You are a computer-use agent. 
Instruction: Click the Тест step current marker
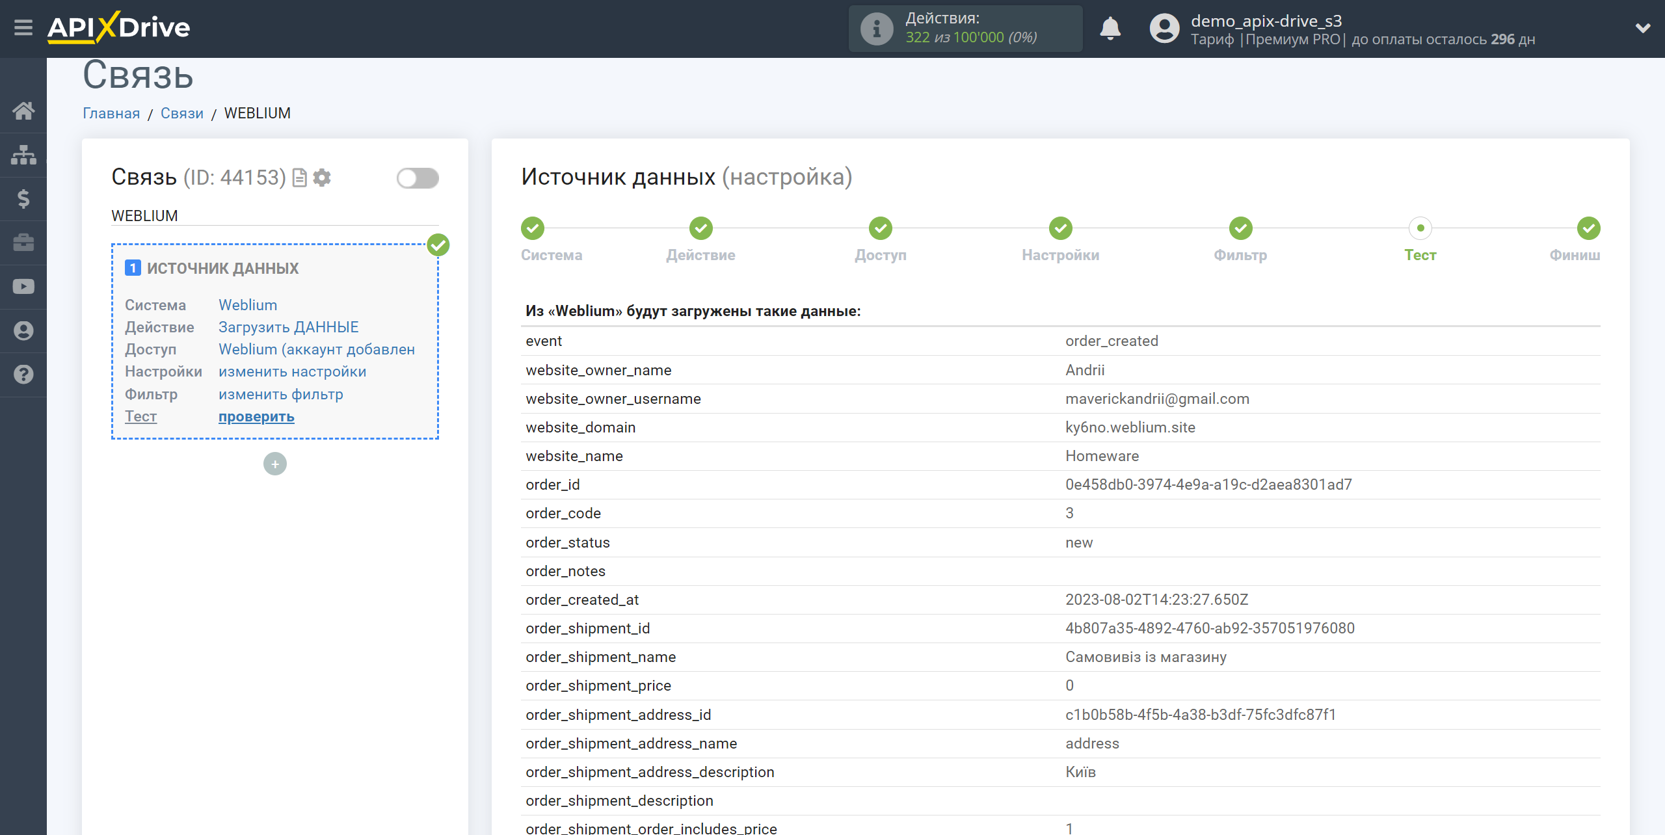[x=1420, y=228]
